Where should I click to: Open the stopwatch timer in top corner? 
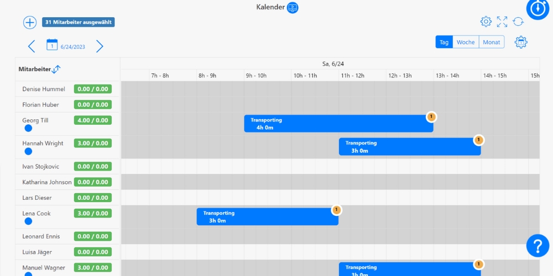tap(538, 9)
